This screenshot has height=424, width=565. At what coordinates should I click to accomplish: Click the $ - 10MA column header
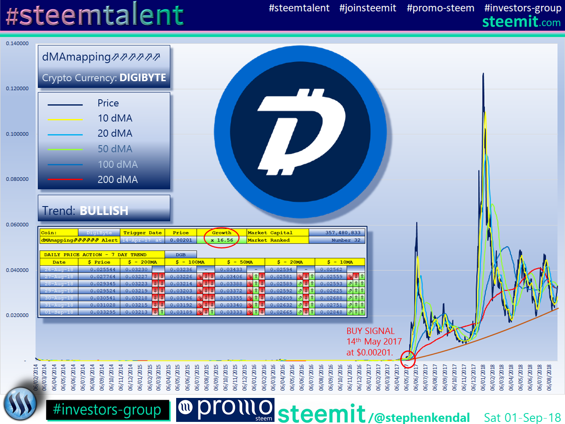tap(340, 262)
